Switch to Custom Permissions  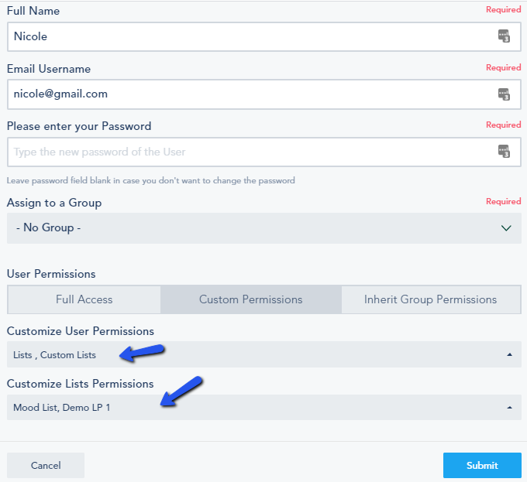pyautogui.click(x=250, y=299)
